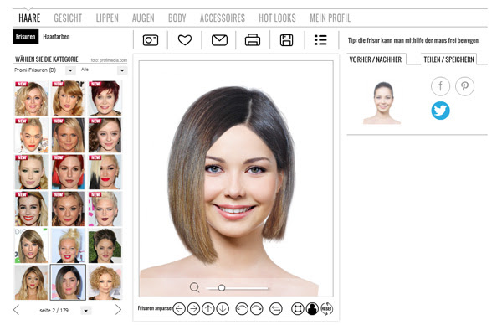This screenshot has width=502, height=325.
Task: Select blonde top bun hairstyle thumbnail
Action: click(x=69, y=245)
